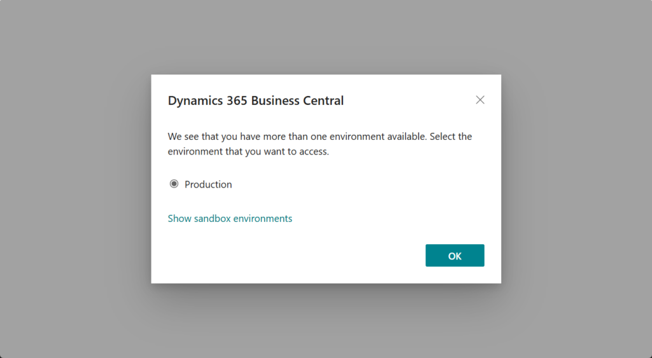Reveal hidden sandbox environment options
652x358 pixels.
pyautogui.click(x=230, y=218)
